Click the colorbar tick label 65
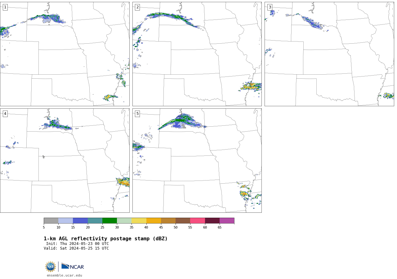The image size is (397, 279). (x=220, y=227)
